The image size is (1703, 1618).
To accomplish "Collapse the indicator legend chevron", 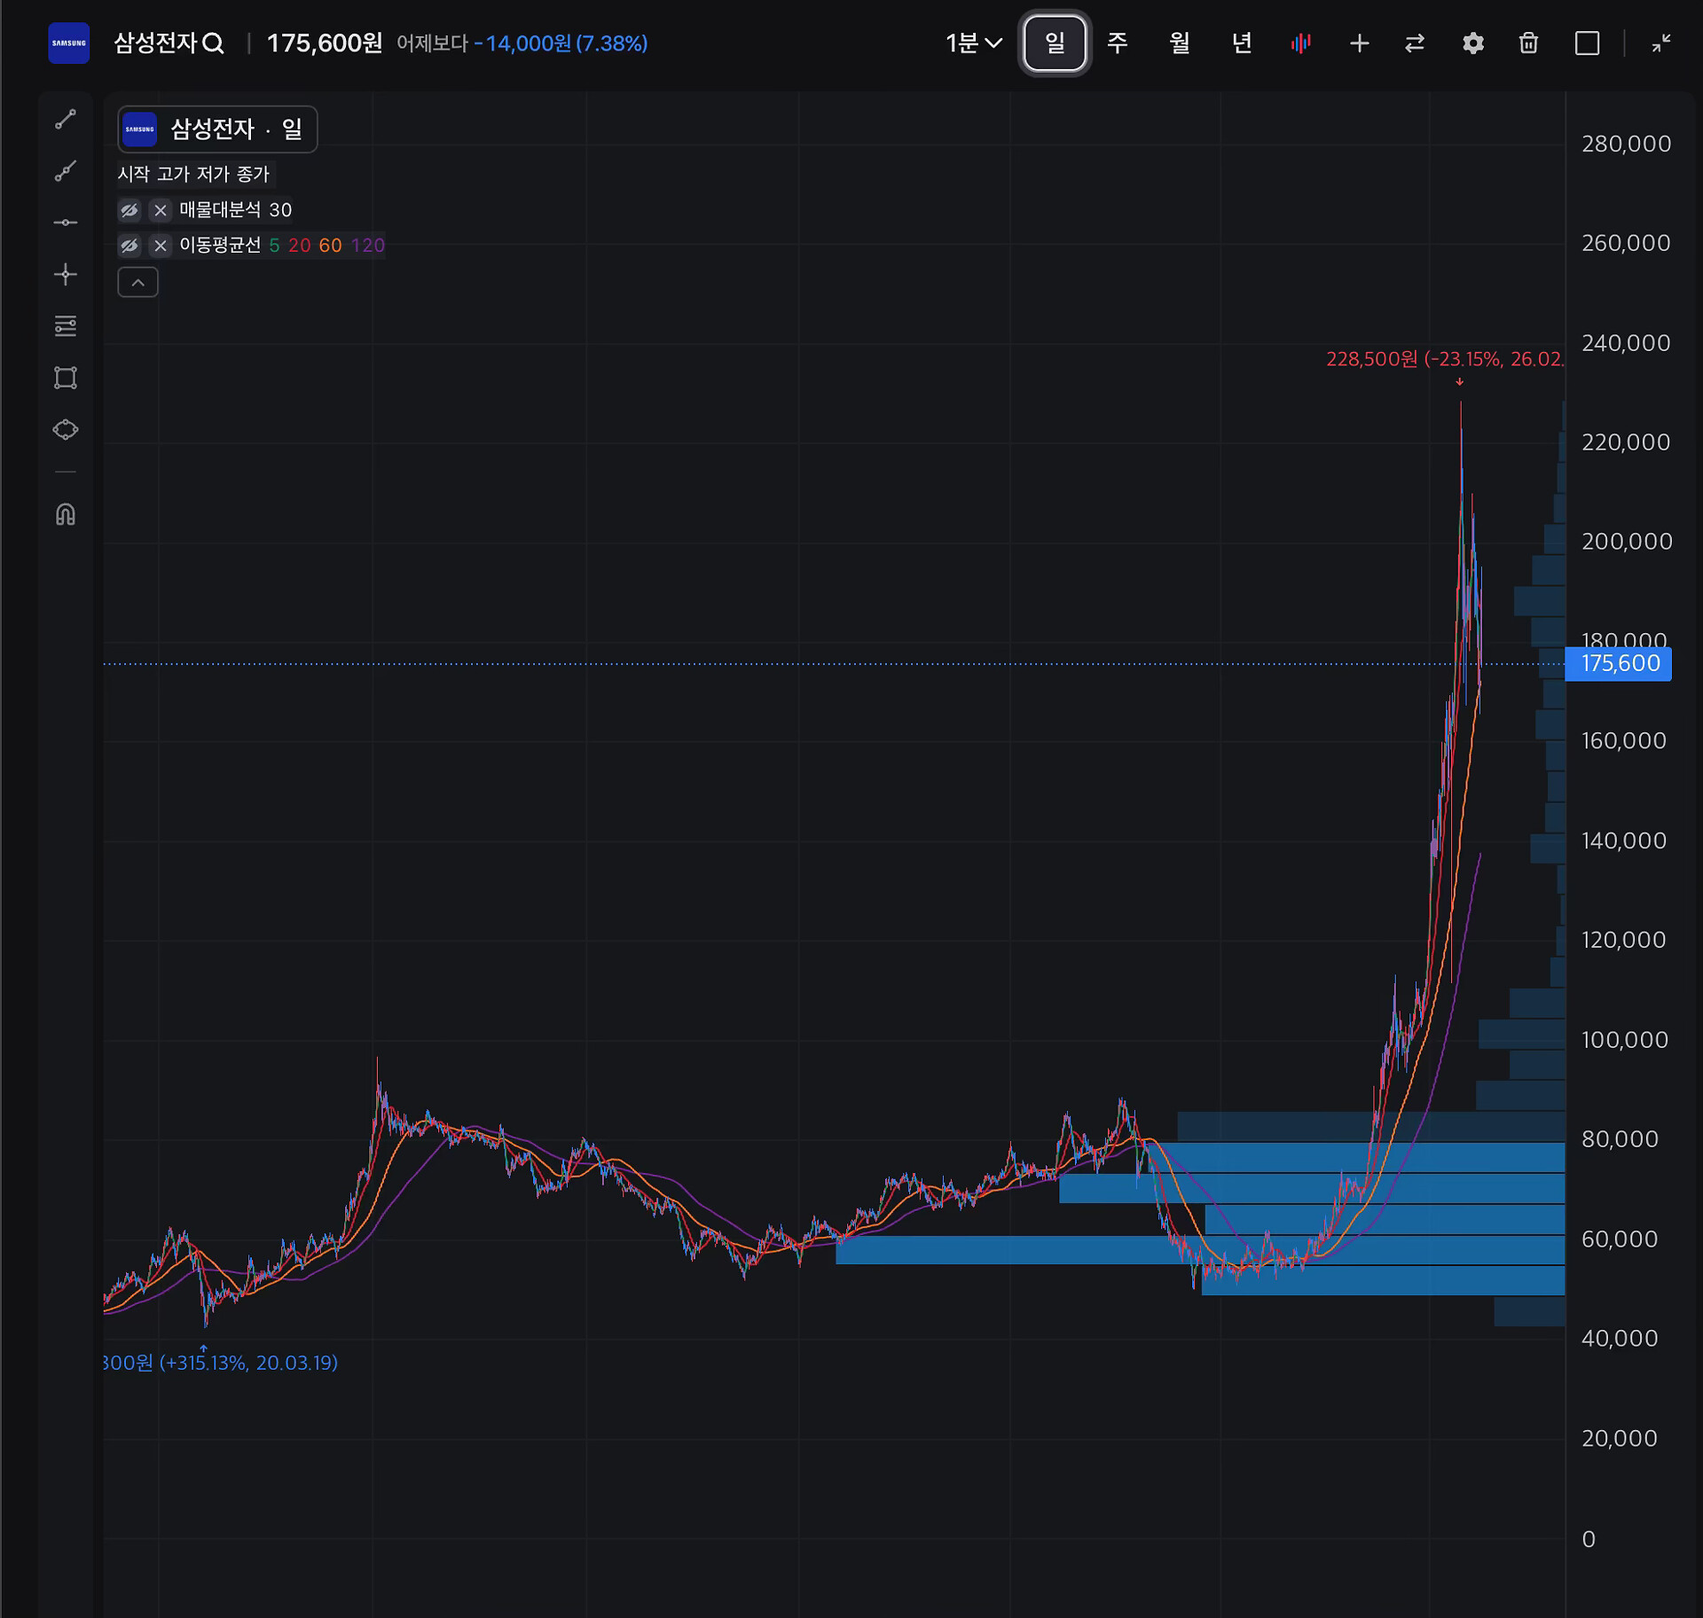I will 137,283.
